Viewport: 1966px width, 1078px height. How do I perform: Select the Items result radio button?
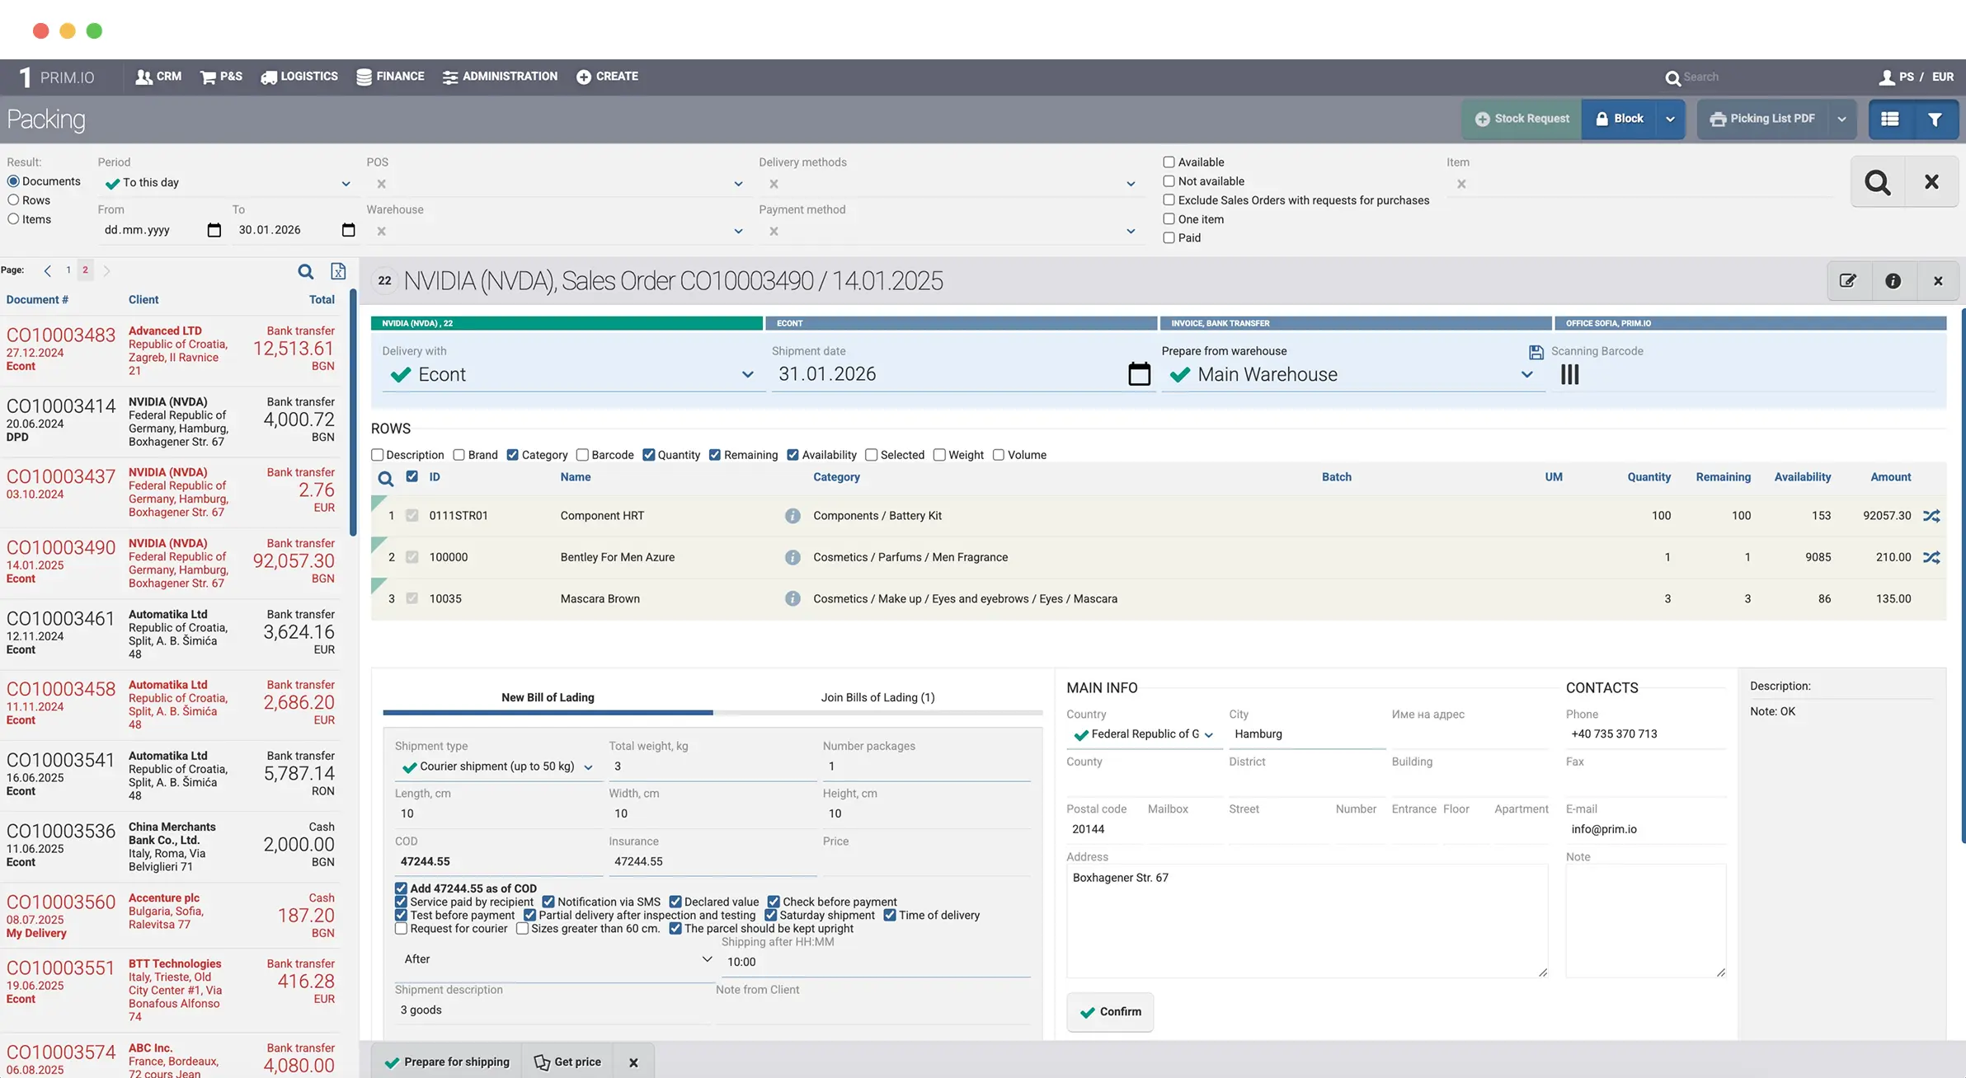(x=13, y=219)
